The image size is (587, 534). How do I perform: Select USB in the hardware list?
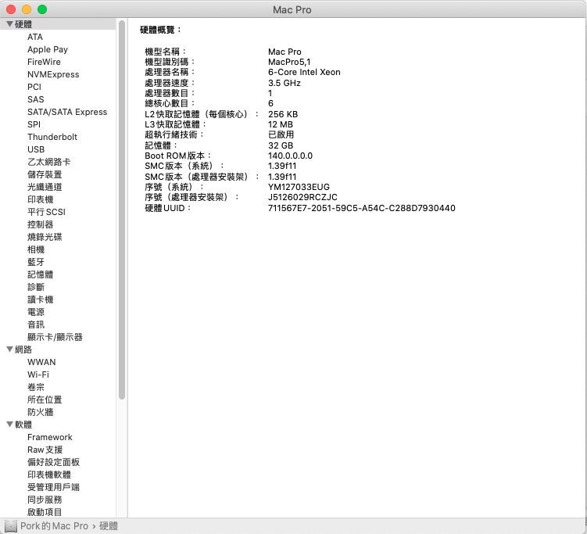pos(36,149)
